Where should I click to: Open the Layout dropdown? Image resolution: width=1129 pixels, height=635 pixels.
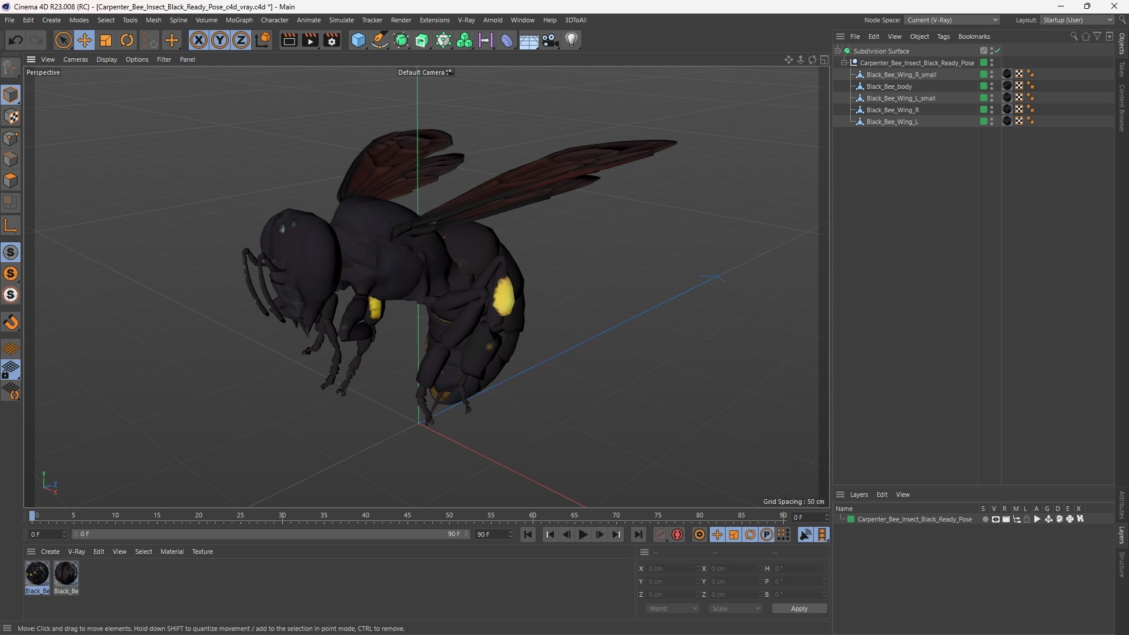[1077, 20]
